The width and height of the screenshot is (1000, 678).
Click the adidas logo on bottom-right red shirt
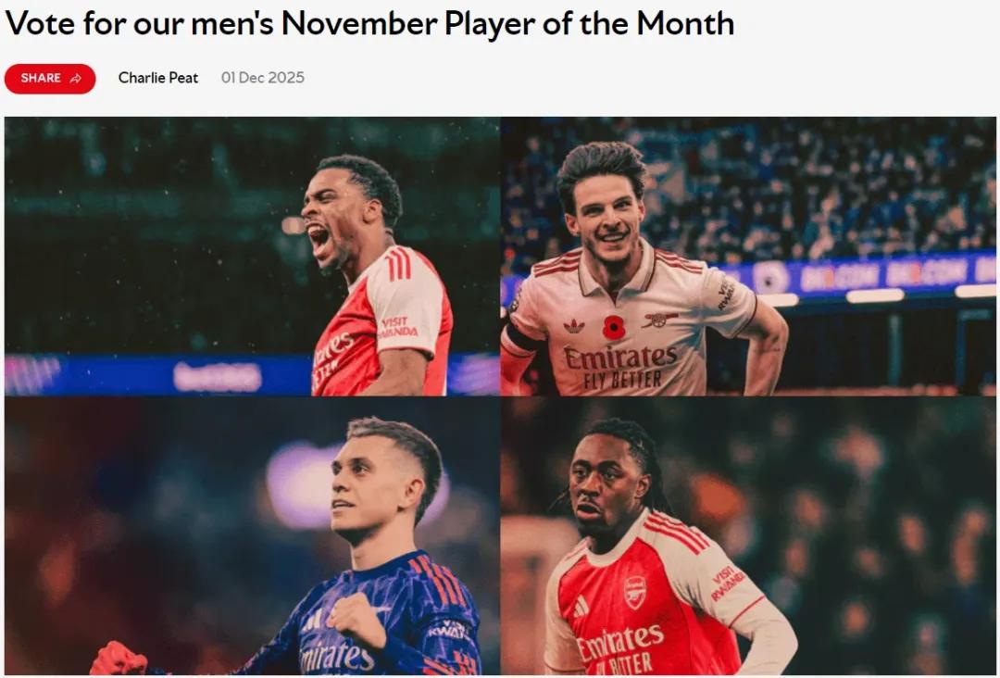581,606
